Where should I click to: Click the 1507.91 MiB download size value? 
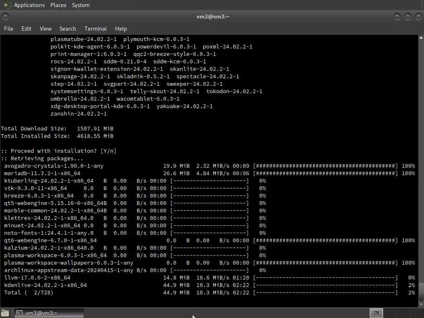click(95, 128)
